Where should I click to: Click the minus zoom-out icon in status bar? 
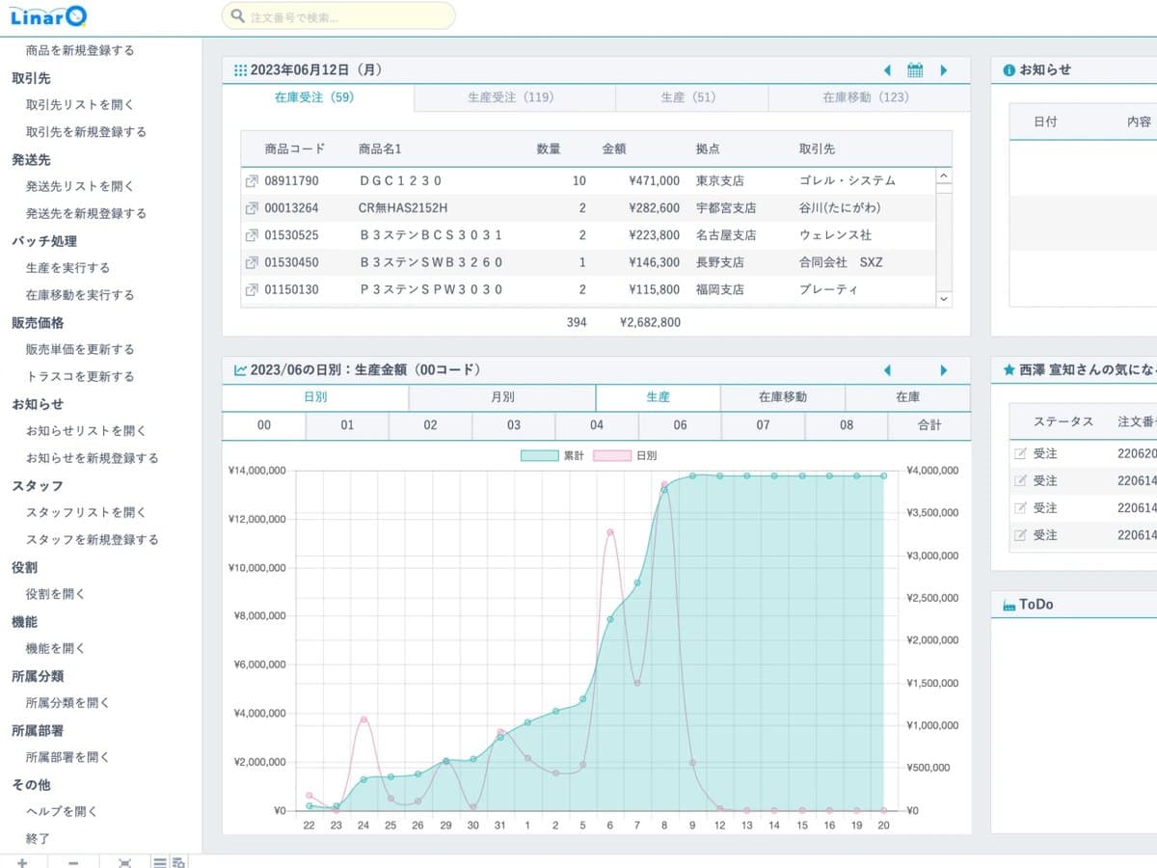[74, 861]
